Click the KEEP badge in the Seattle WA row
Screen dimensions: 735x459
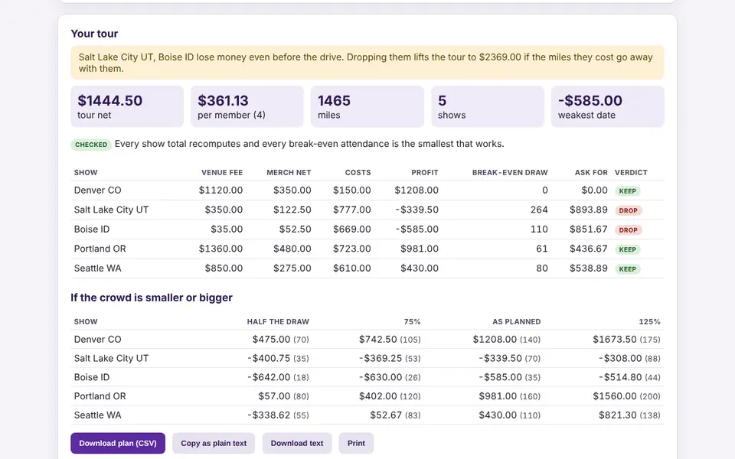point(627,269)
